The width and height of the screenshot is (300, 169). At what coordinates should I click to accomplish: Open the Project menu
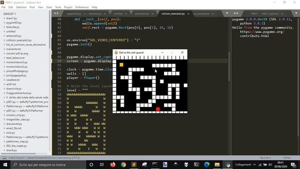68,7
